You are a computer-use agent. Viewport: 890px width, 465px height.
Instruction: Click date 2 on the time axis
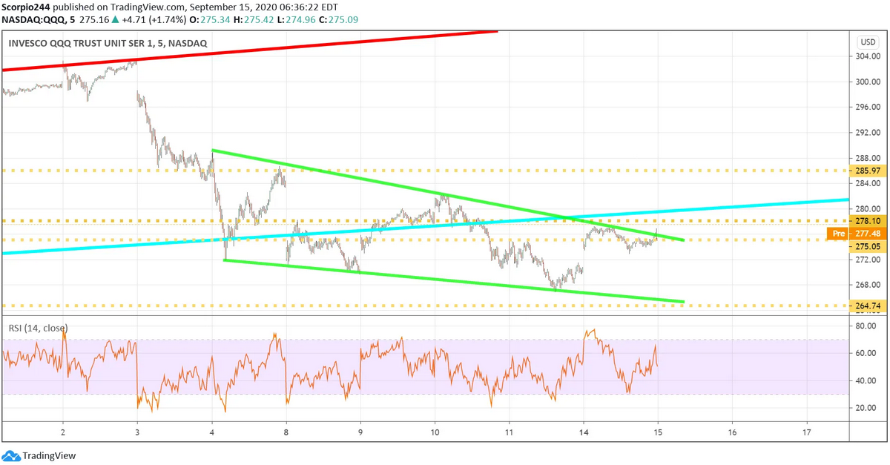point(63,432)
